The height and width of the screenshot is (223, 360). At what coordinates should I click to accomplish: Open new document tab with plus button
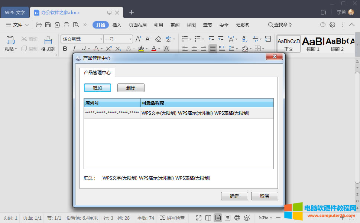[x=131, y=12]
